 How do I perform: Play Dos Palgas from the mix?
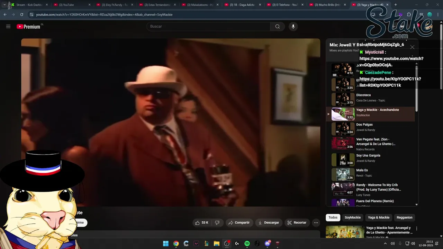coord(371,129)
